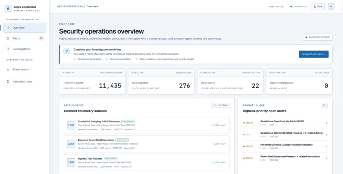Open Detection rules tool
Screen dimensions: 343x174
(25, 81)
